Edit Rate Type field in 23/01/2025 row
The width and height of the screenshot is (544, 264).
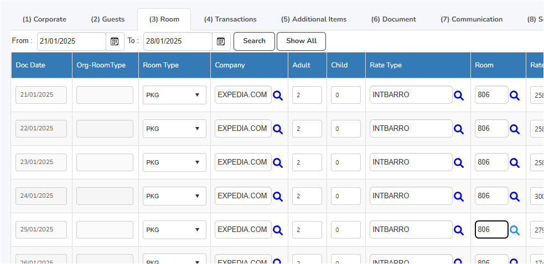411,162
